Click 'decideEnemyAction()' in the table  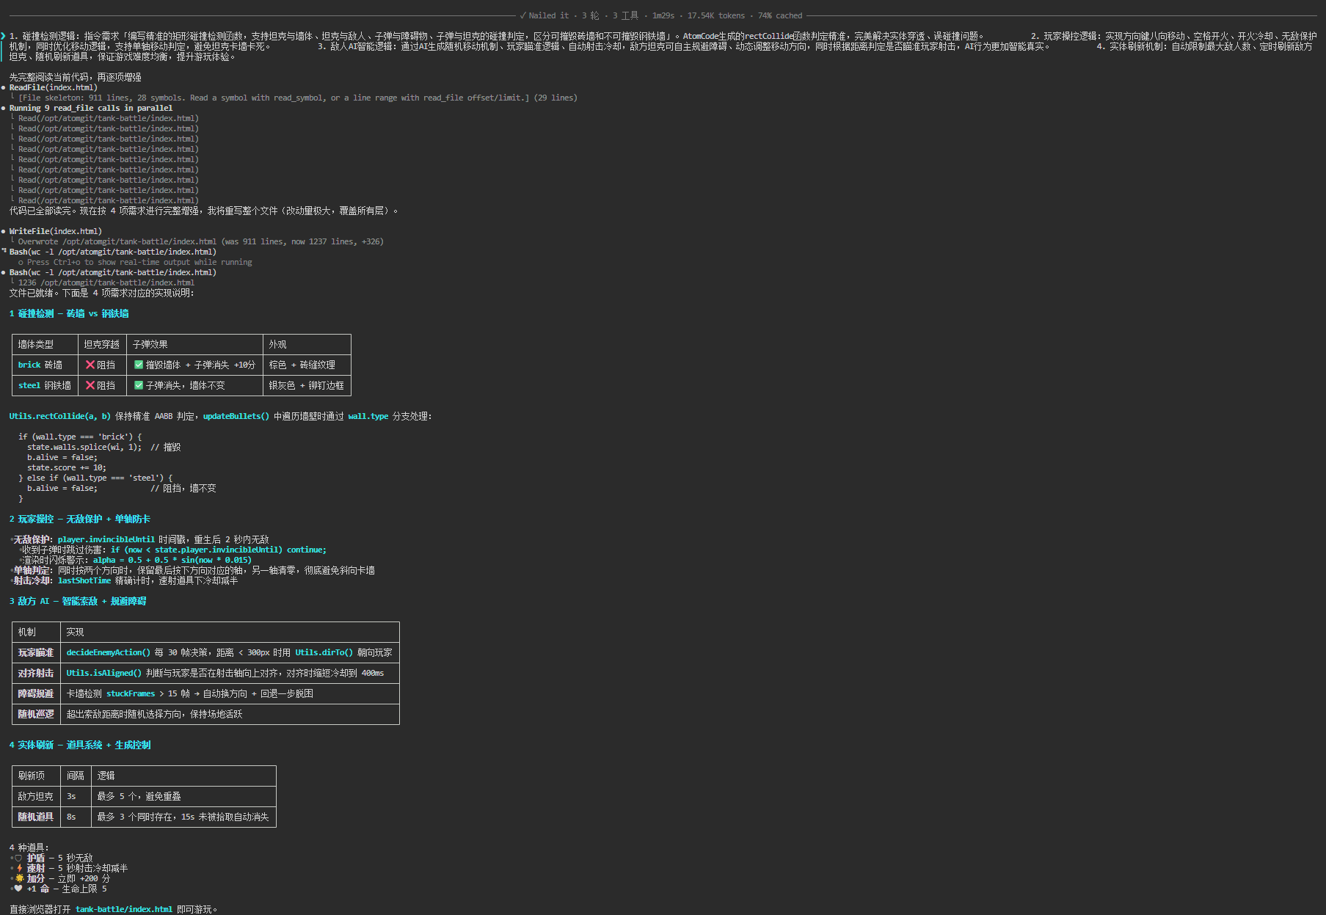click(x=109, y=652)
